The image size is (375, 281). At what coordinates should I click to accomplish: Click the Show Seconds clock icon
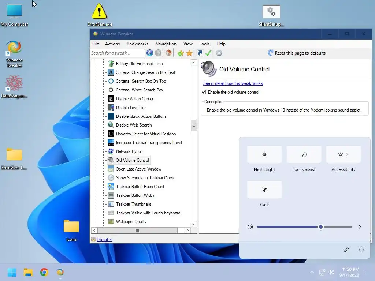click(x=111, y=178)
